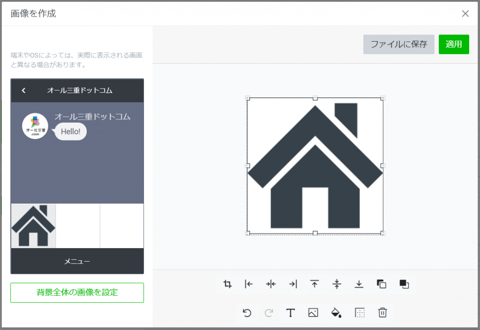This screenshot has height=330, width=480.
Task: Align the image to the right edge
Action: pos(293,284)
